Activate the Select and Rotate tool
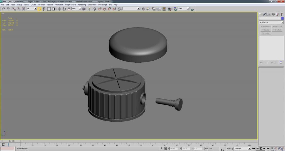 pyautogui.click(x=64, y=9)
